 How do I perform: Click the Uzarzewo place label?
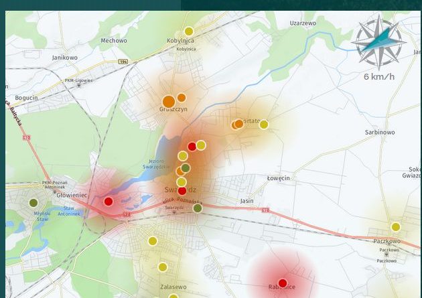click(x=303, y=23)
